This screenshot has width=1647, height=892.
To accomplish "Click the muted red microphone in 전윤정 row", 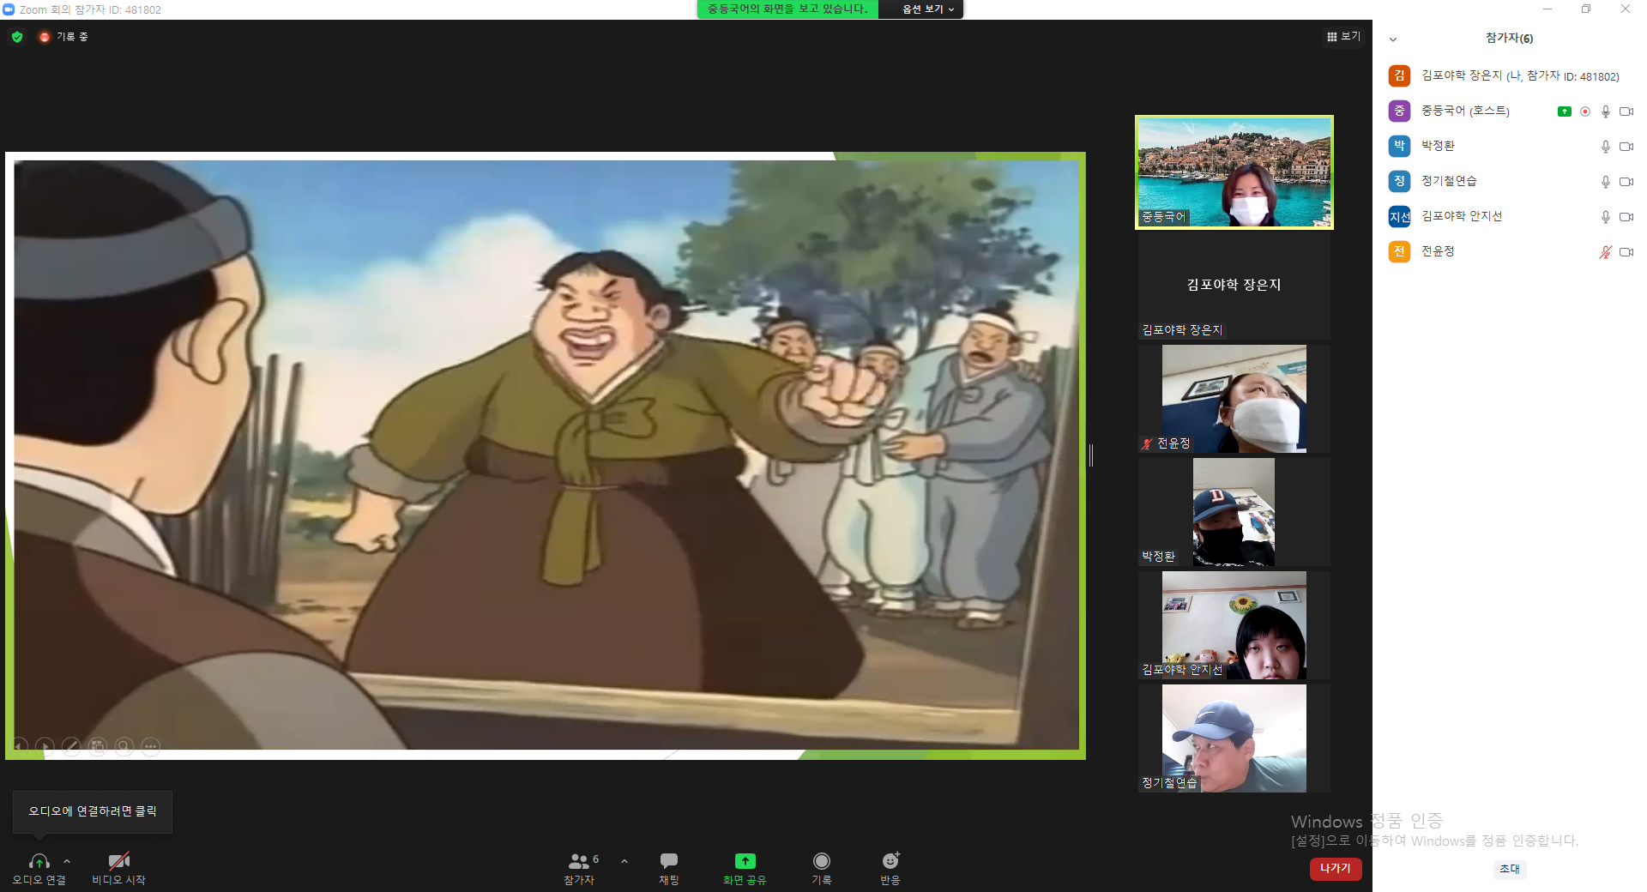I will pos(1606,252).
